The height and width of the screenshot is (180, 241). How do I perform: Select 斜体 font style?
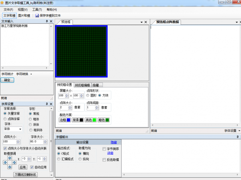pos(30,124)
